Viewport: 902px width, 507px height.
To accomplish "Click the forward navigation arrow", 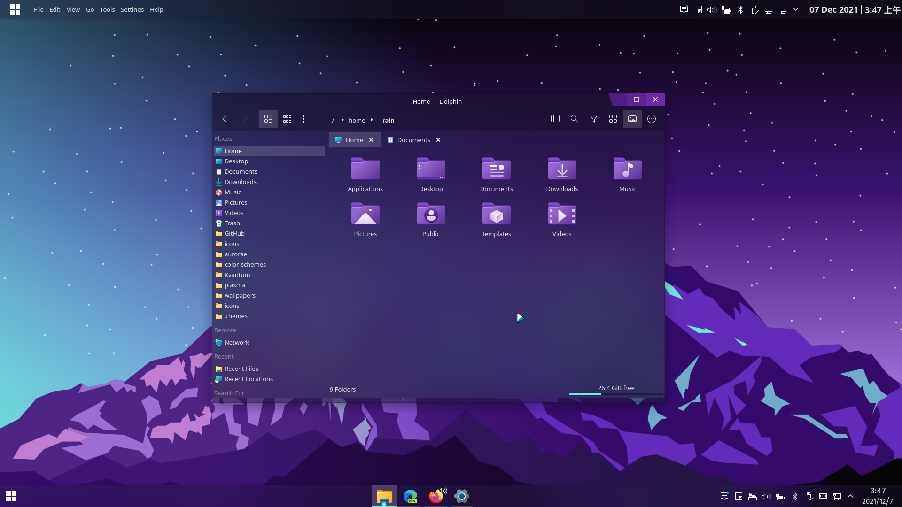I will click(x=245, y=119).
